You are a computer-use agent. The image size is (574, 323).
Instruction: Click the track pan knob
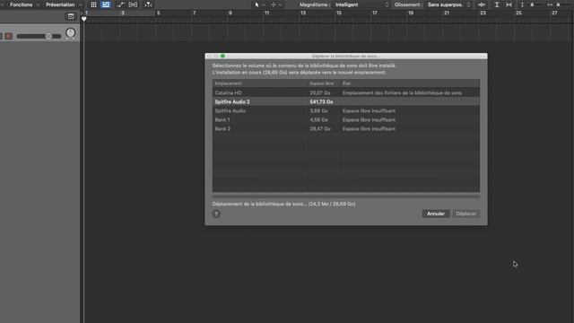click(70, 33)
